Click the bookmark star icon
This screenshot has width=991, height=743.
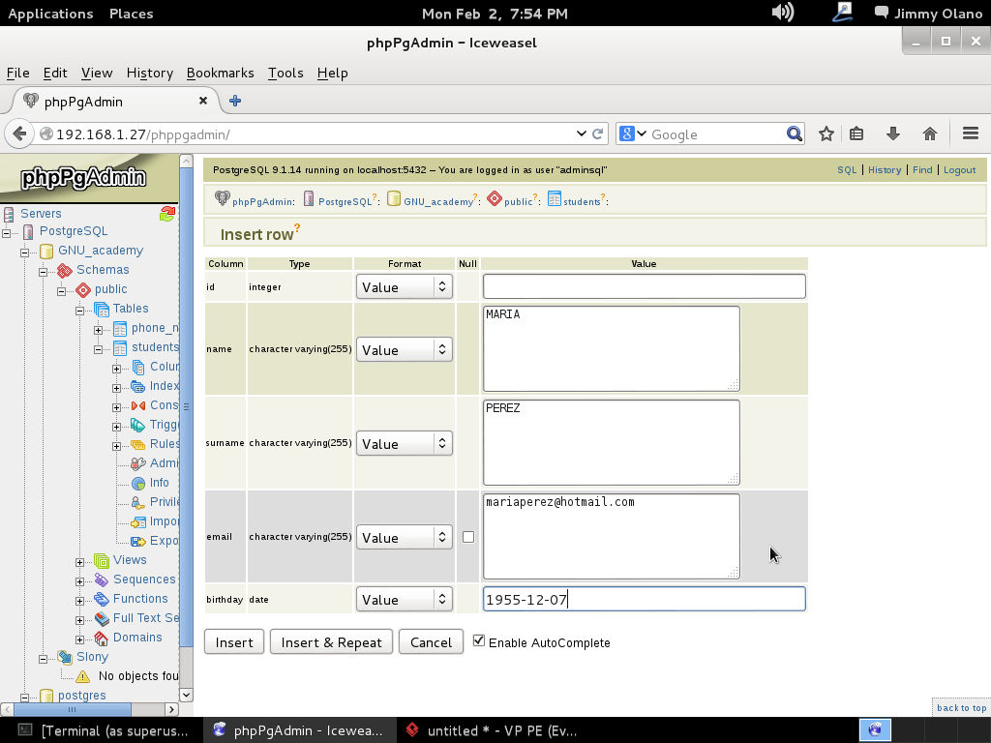(x=826, y=134)
